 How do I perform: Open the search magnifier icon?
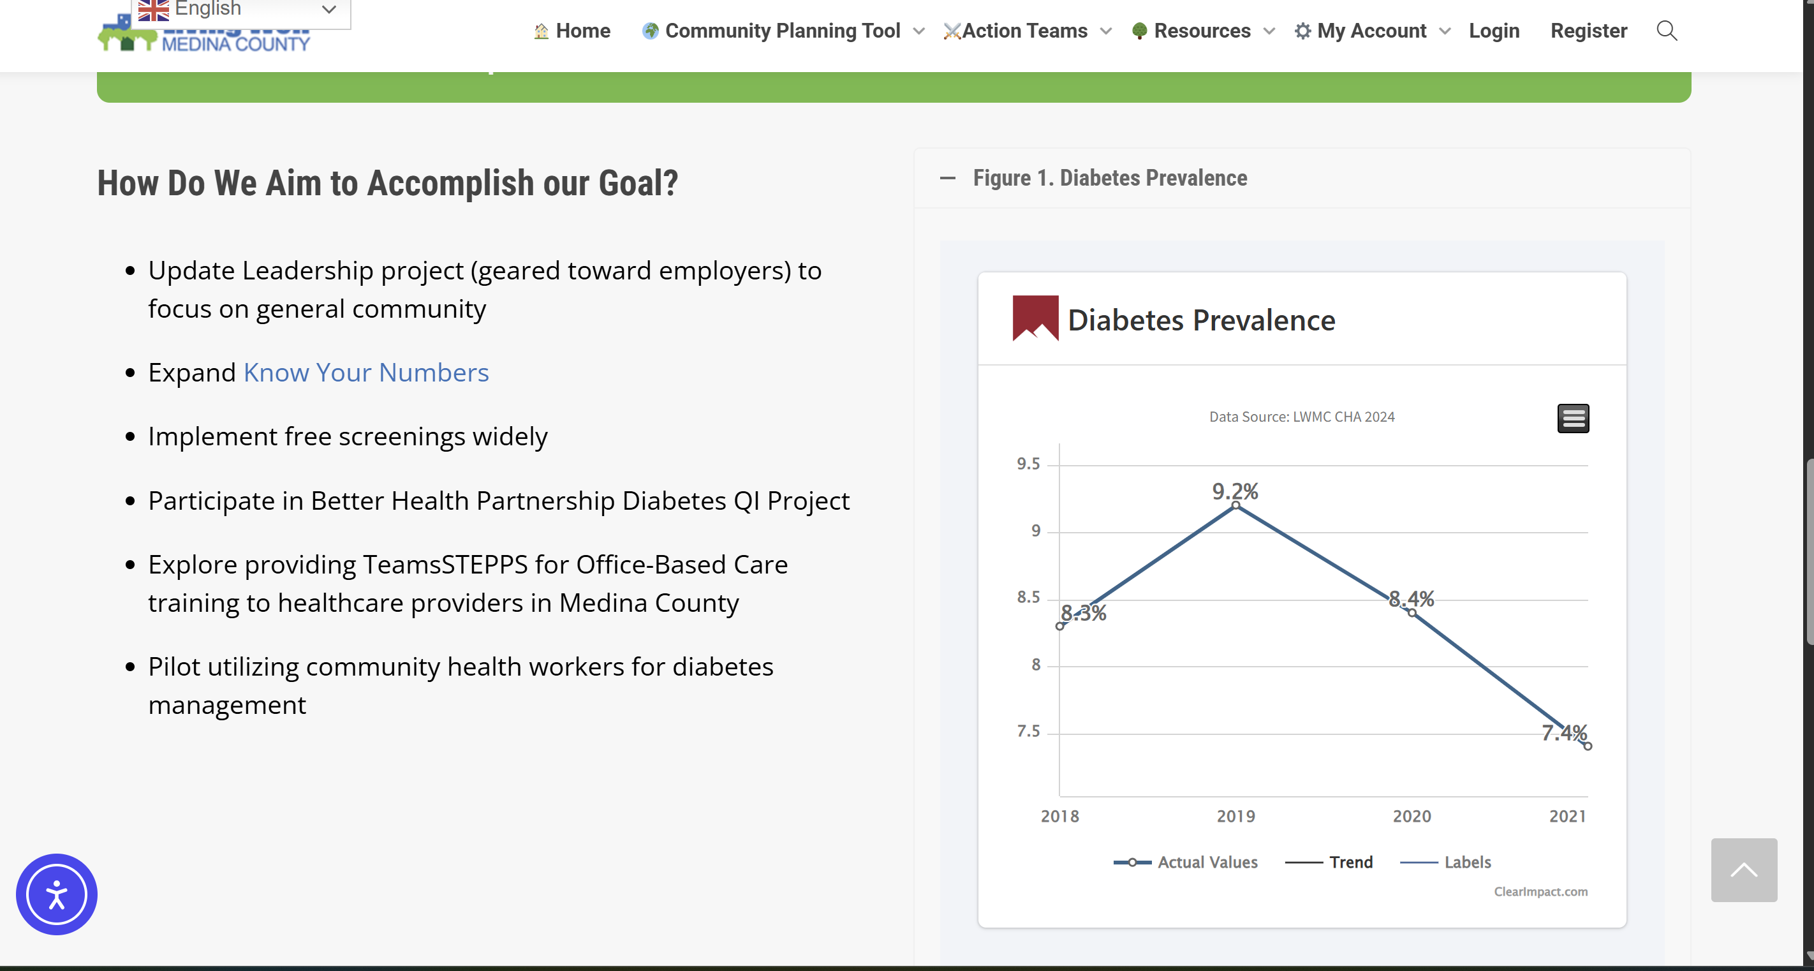click(x=1666, y=31)
